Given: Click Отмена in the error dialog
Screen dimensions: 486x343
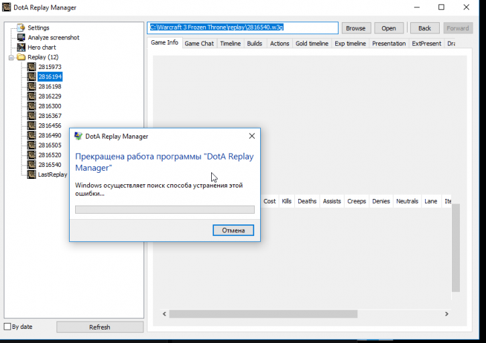Looking at the screenshot, I should click(x=233, y=230).
